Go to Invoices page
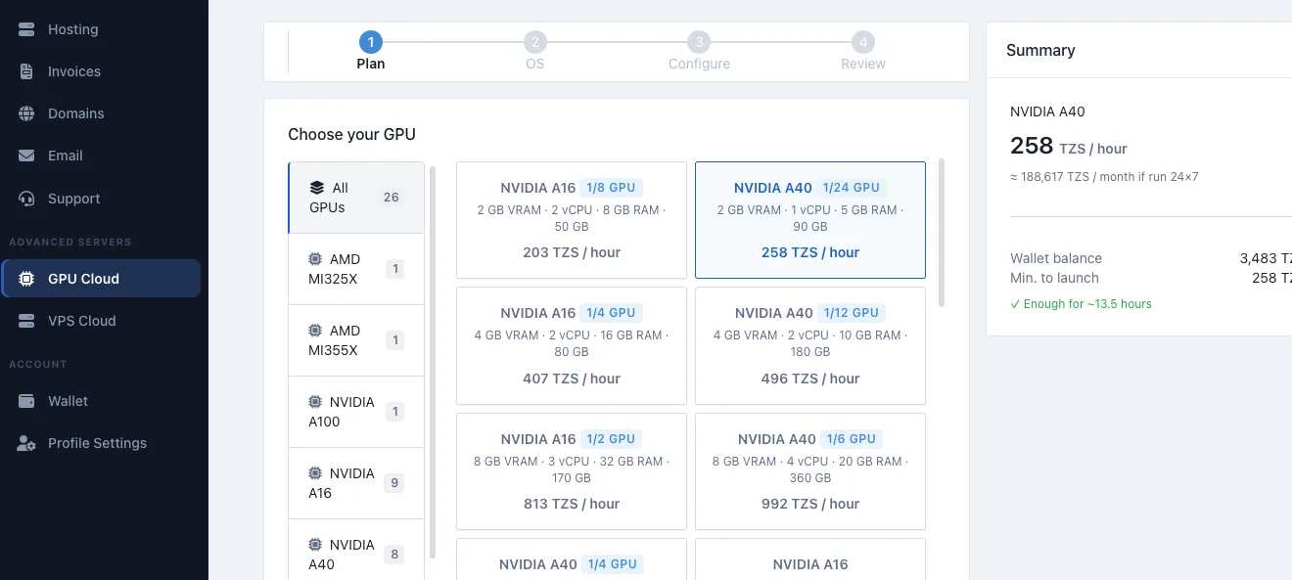The height and width of the screenshot is (580, 1292). tap(102, 71)
